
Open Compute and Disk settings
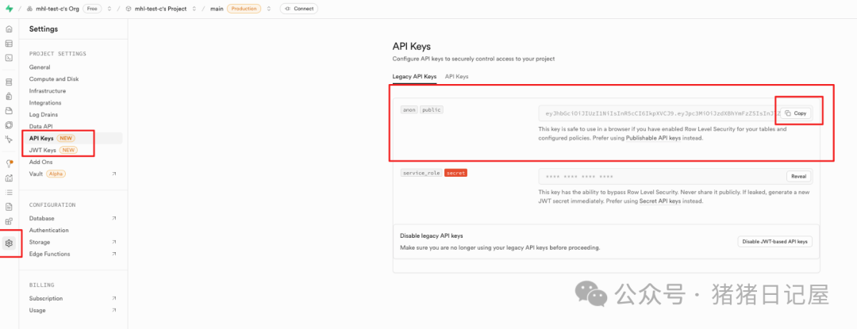tap(54, 79)
